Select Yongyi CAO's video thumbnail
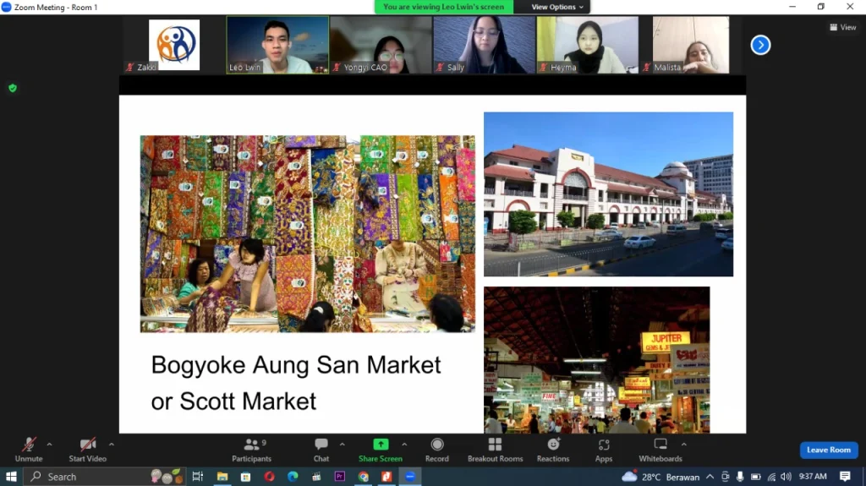 pos(381,45)
